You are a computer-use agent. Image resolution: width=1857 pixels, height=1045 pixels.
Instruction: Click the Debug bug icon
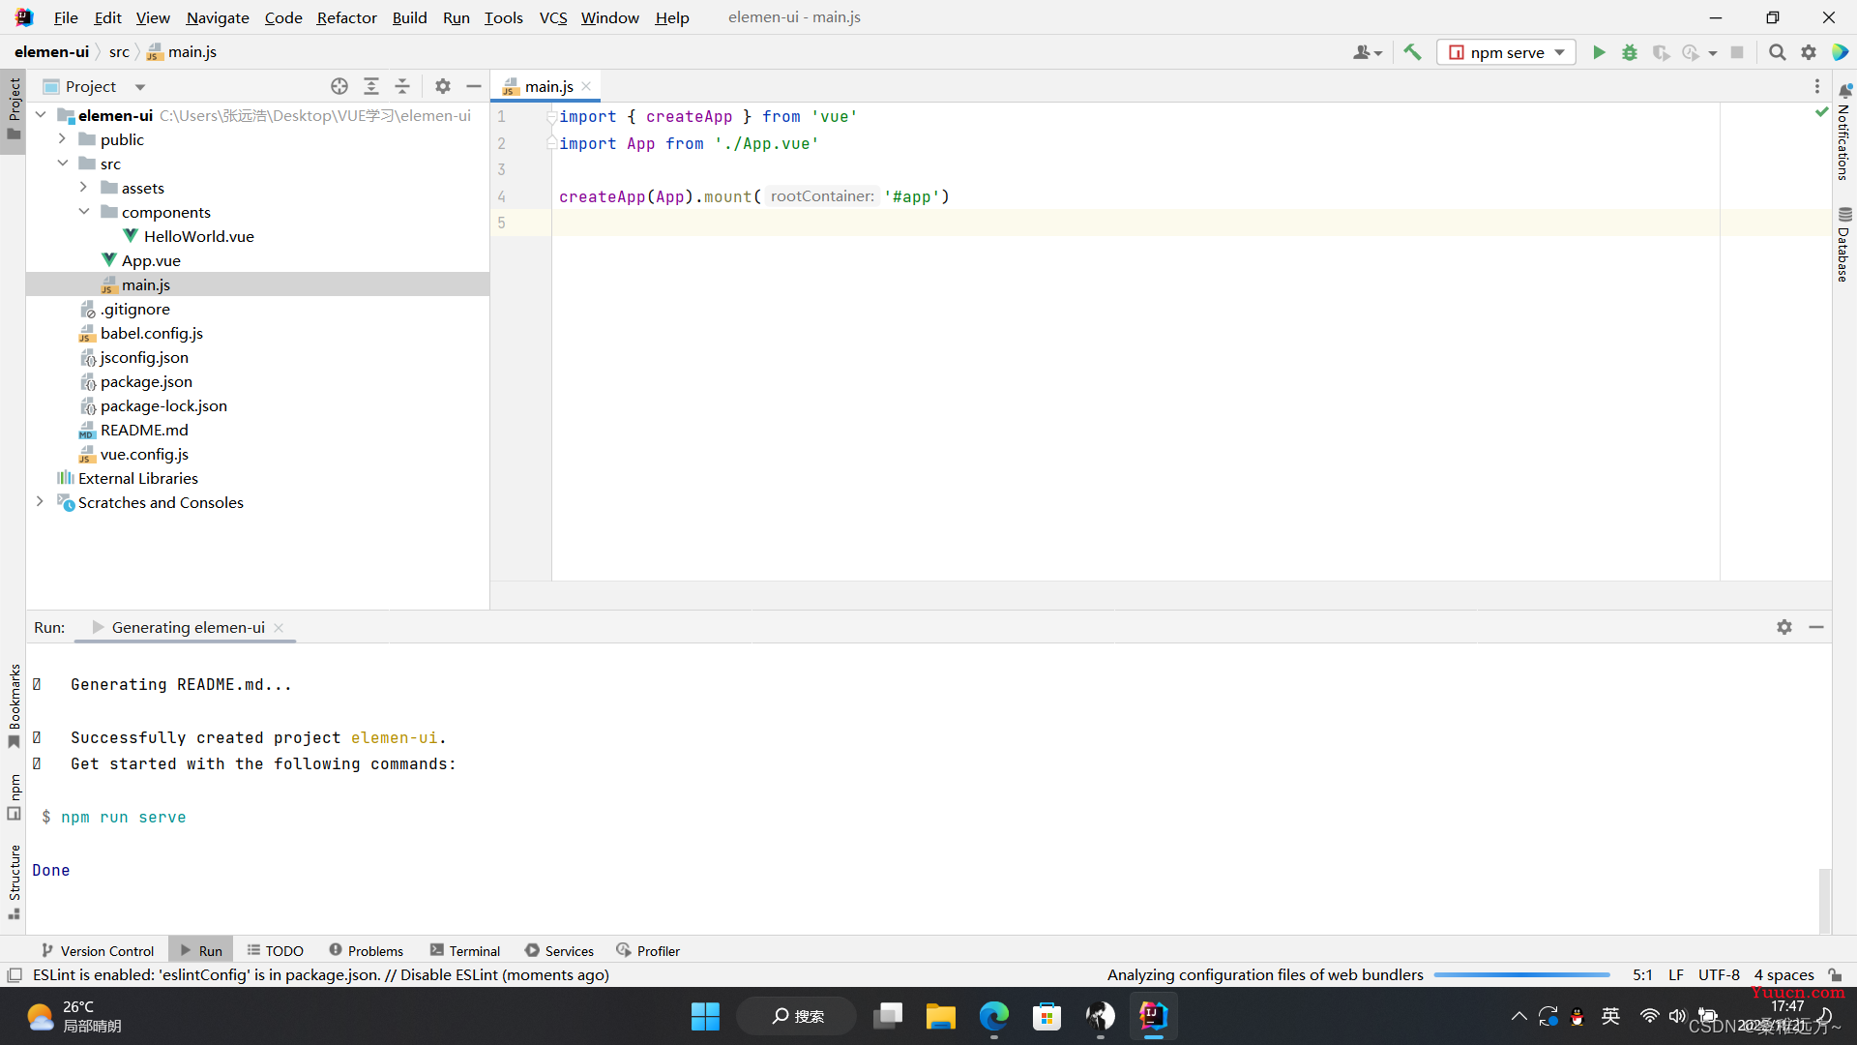tap(1630, 52)
